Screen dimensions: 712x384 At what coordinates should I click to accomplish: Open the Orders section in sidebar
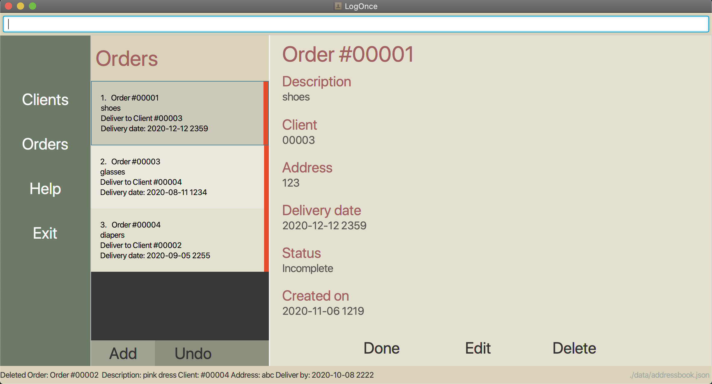point(45,144)
